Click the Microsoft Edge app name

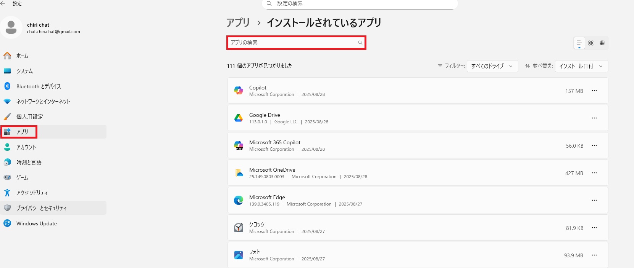click(267, 197)
